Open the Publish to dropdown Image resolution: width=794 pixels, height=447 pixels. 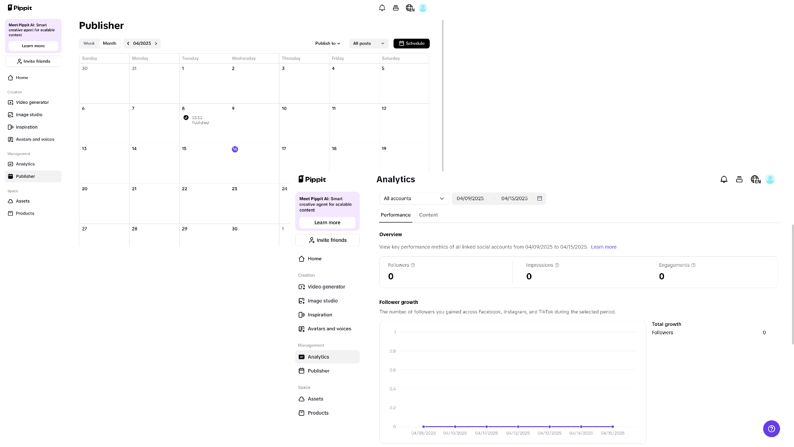[x=327, y=43]
